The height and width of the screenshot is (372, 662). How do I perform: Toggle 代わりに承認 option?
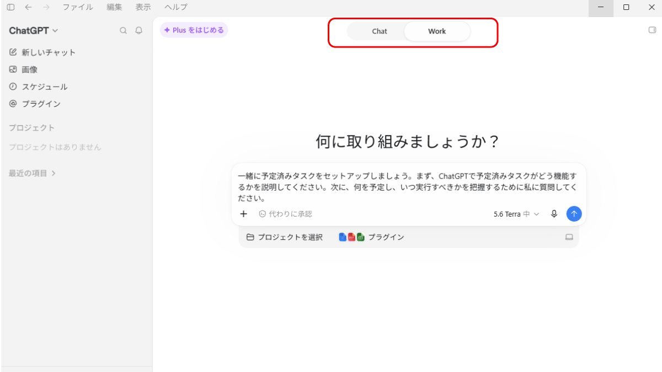point(285,214)
